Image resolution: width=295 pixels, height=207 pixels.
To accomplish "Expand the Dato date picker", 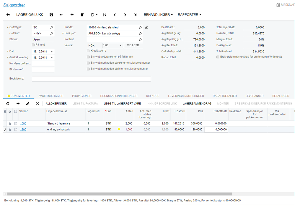I will coord(52,52).
